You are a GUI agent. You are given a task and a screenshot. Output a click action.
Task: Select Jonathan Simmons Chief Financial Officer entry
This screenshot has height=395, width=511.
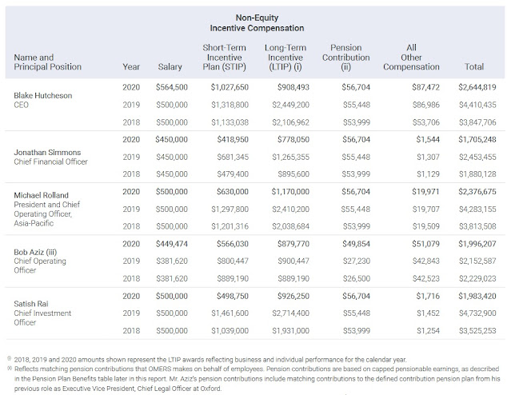click(x=50, y=157)
